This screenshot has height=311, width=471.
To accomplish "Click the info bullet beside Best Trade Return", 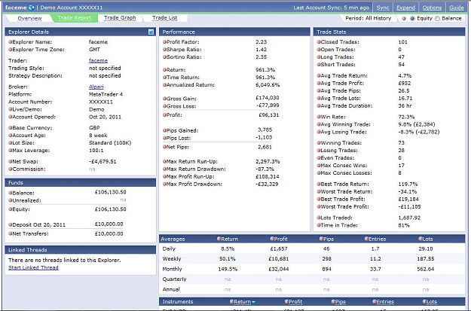I will (319, 184).
